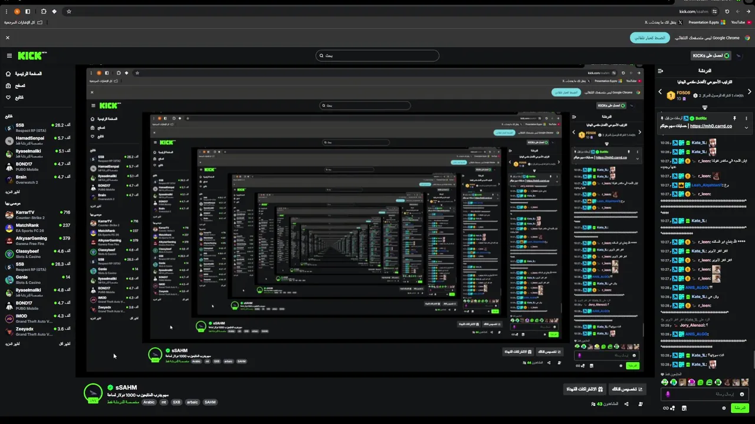Open KarrarTV recommended channel
Image resolution: width=755 pixels, height=424 pixels.
click(38, 215)
